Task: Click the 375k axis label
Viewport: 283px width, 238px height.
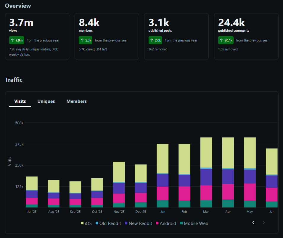Action: (x=19, y=144)
